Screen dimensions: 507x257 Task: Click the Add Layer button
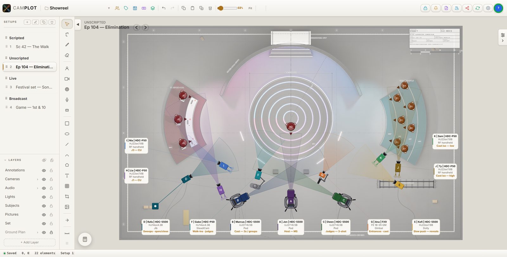(x=29, y=242)
